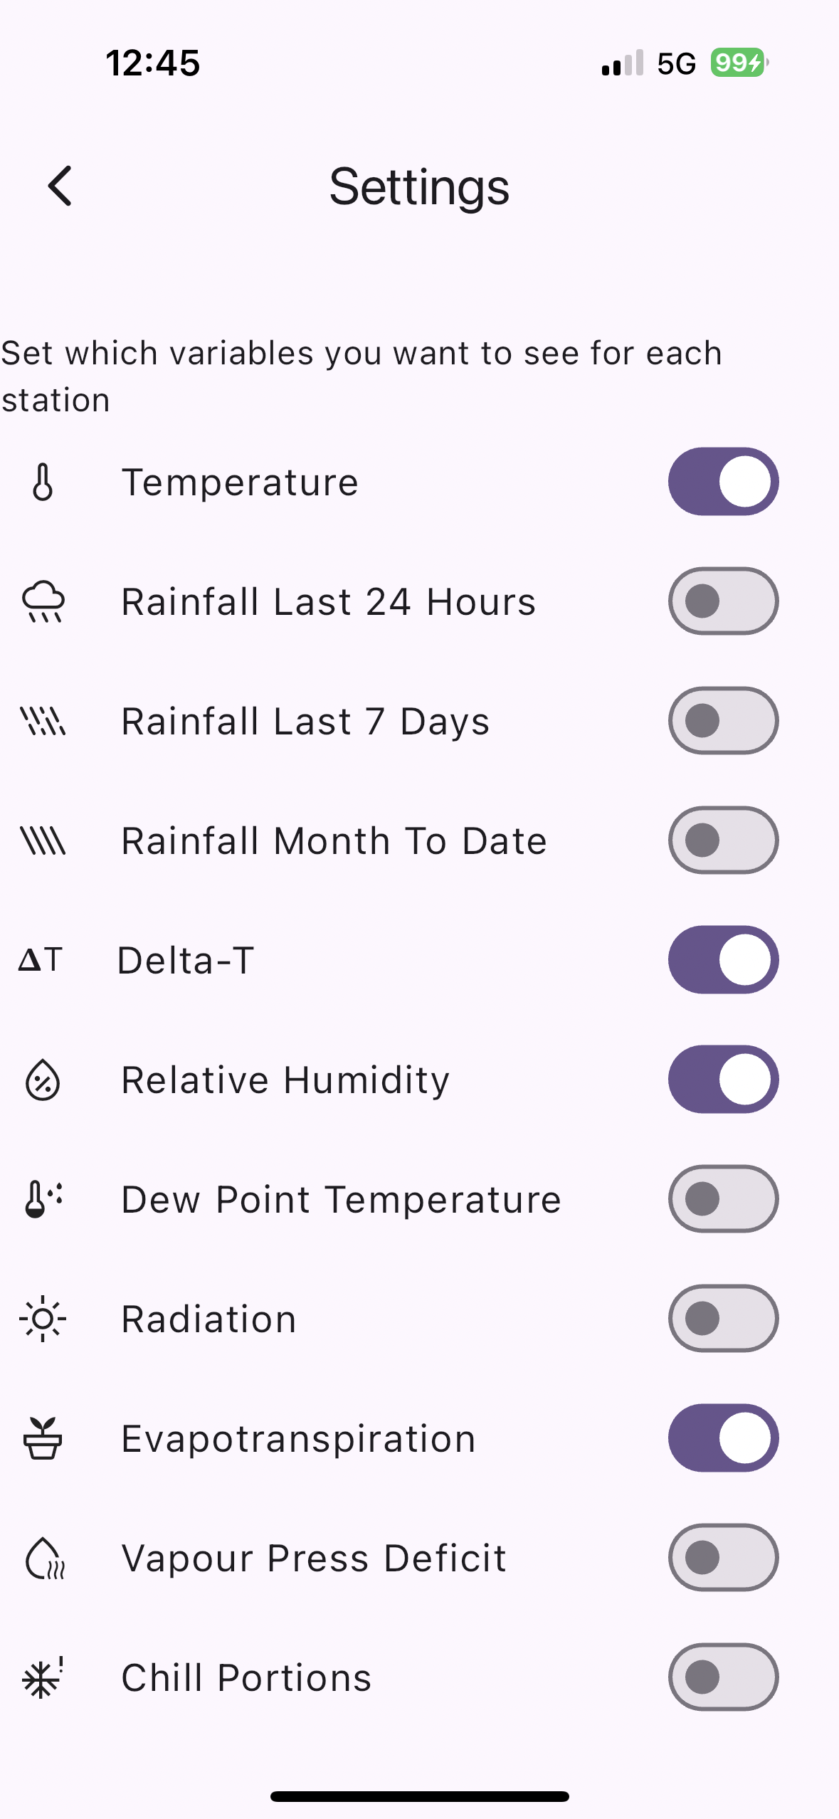Click the humidity droplet percent icon

point(43,1080)
